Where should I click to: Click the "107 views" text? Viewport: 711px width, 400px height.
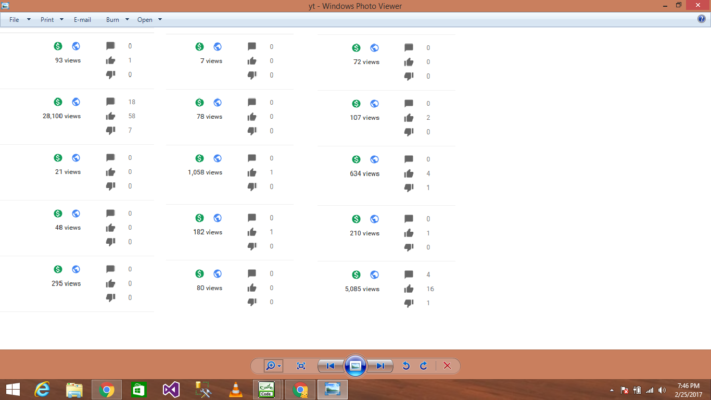(364, 118)
